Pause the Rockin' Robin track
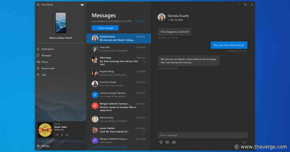 pyautogui.click(x=62, y=135)
